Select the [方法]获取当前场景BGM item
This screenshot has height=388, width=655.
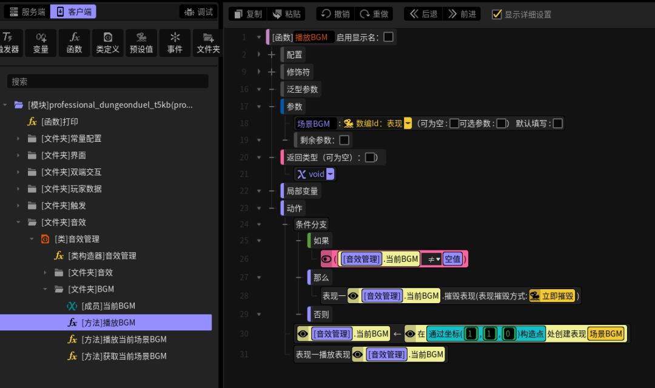click(116, 356)
